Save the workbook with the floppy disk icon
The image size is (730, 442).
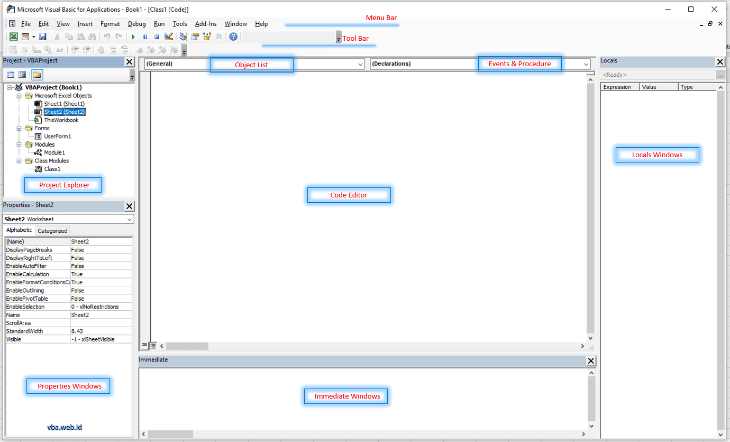point(43,37)
